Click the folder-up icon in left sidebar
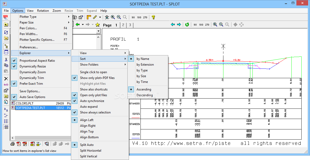 6,25
